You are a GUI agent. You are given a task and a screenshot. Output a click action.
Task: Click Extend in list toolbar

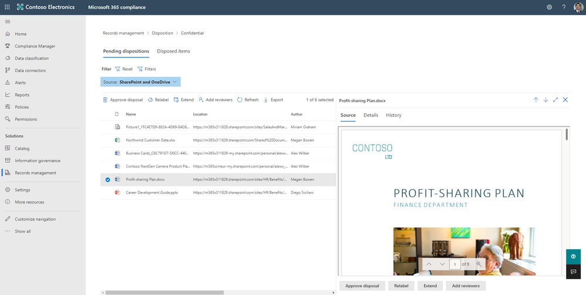184,100
